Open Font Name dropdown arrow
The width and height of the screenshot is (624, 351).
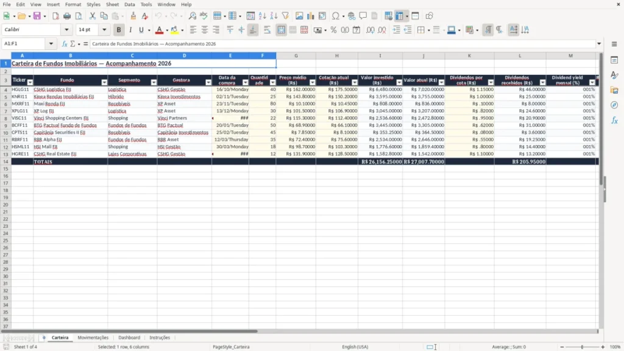66,30
